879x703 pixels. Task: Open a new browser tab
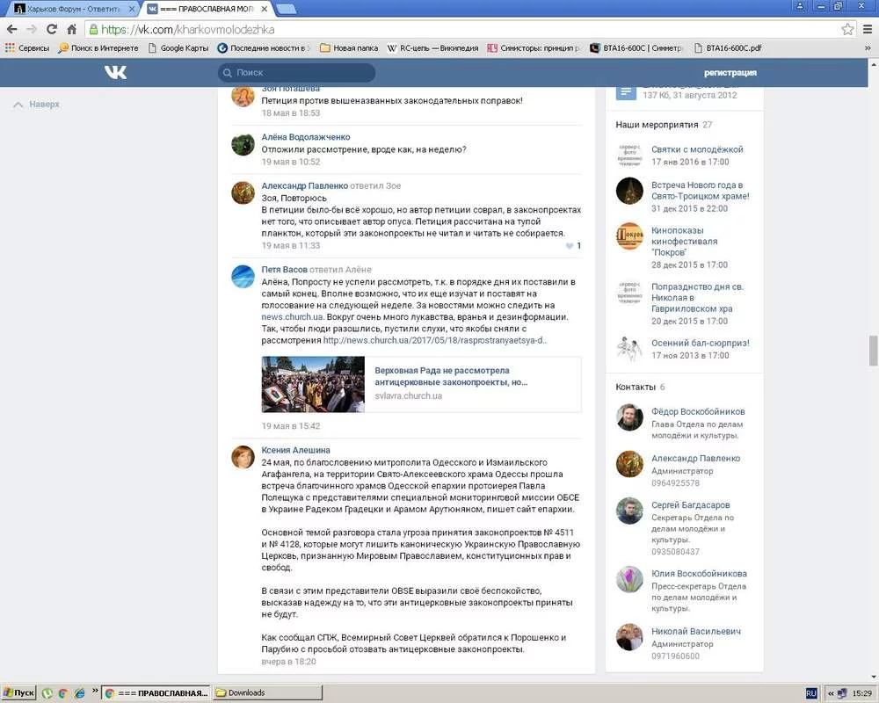pyautogui.click(x=287, y=9)
